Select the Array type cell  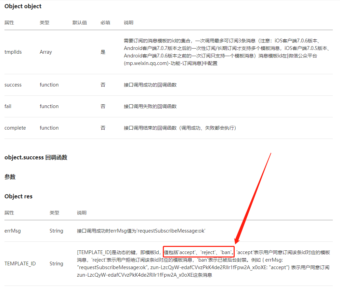pos(46,52)
